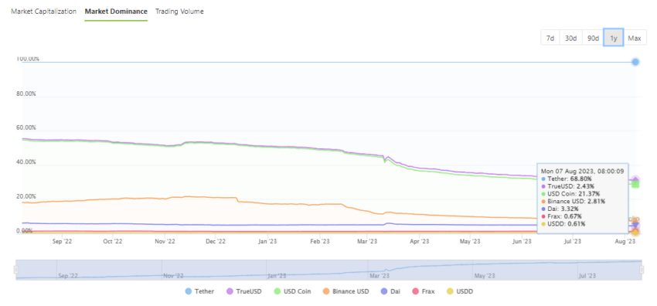Viewport: 657px width, 306px height.
Task: Select the Market Dominance tab
Action: [116, 12]
